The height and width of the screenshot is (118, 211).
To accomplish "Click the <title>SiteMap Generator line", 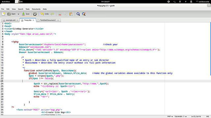I will coord(24,29).
